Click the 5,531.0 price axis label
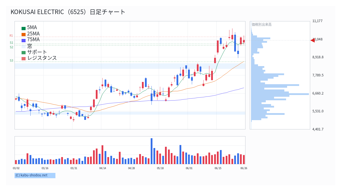 (318, 111)
